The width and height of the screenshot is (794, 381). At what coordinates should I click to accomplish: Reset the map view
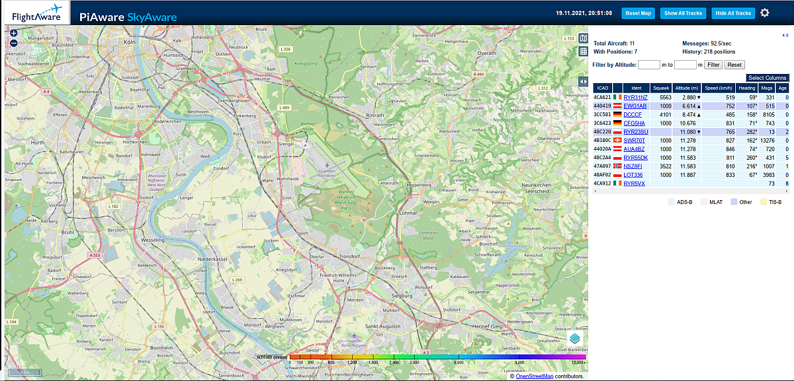tap(639, 13)
